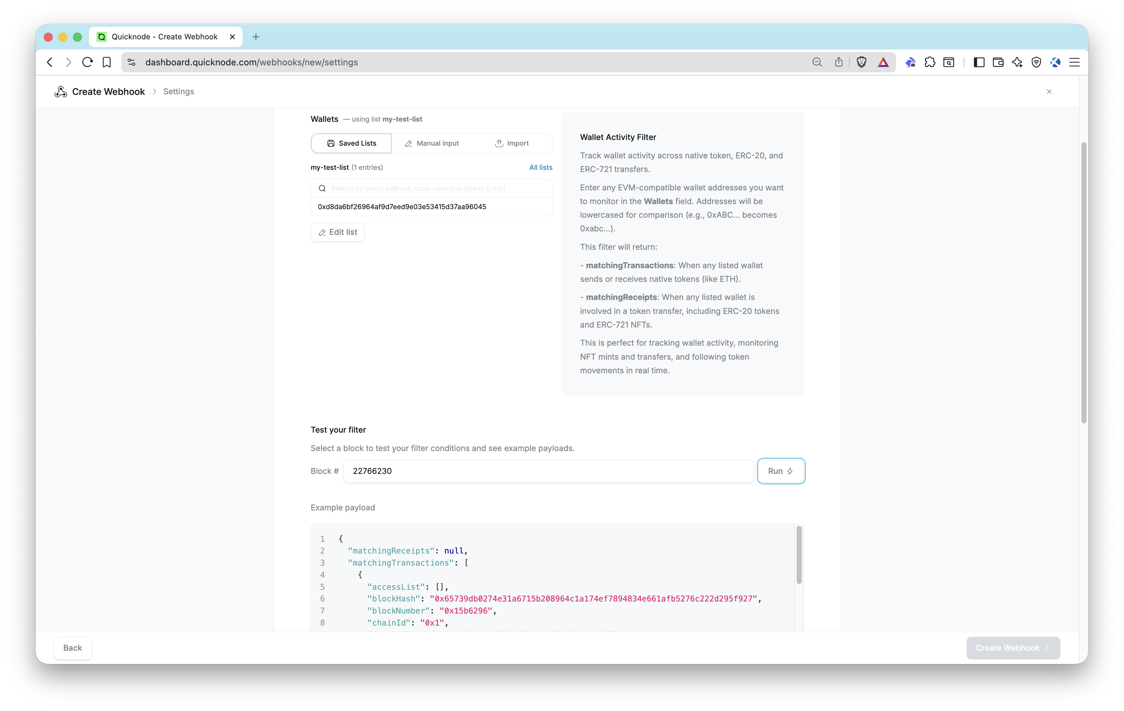The image size is (1124, 711).
Task: Toggle Brave Shields for this site
Action: coord(862,62)
